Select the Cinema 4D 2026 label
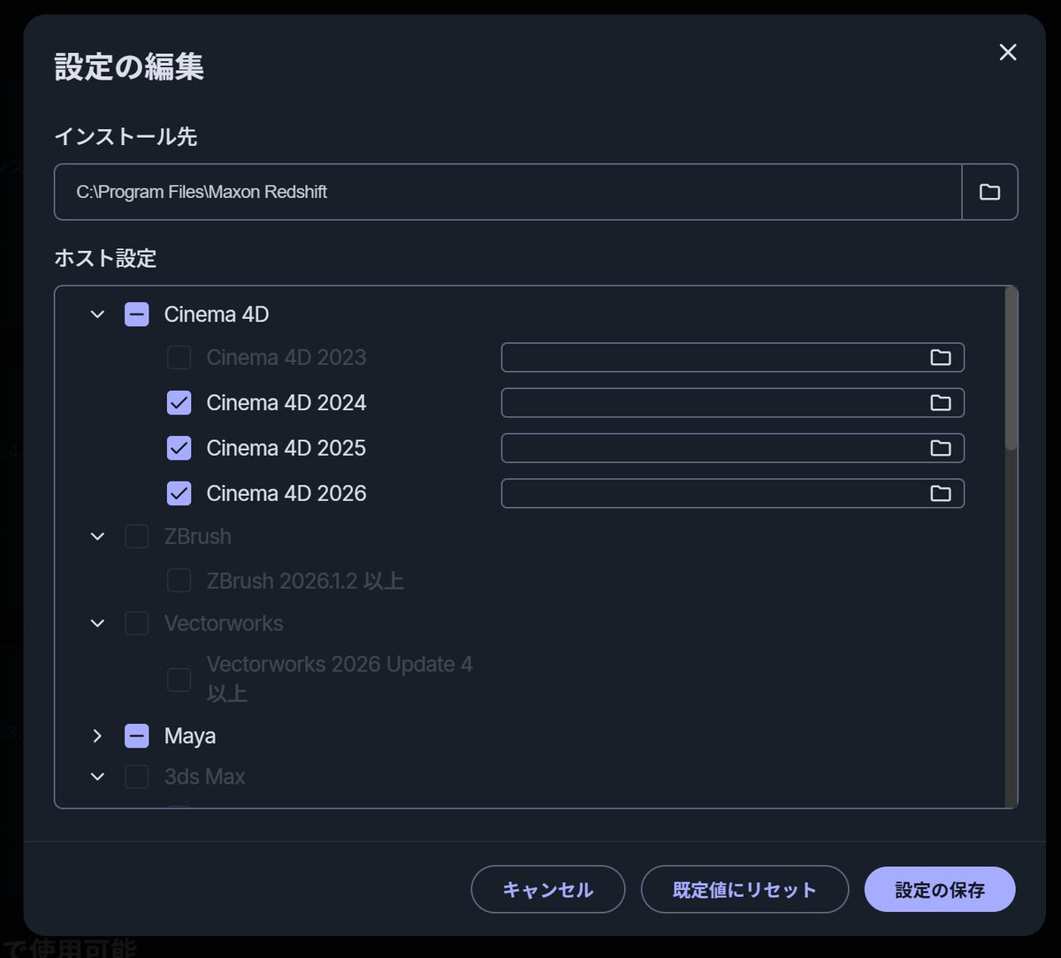 286,493
